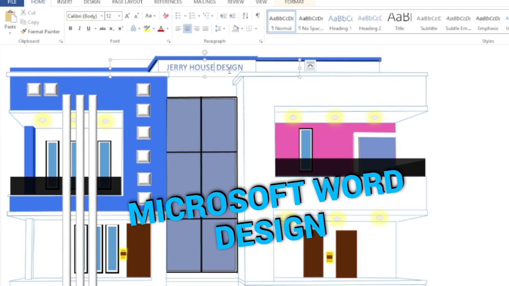The width and height of the screenshot is (509, 286).
Task: Open the Paste options dropdown arrow
Action: pos(10,33)
